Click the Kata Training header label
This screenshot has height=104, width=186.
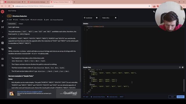point(12,11)
